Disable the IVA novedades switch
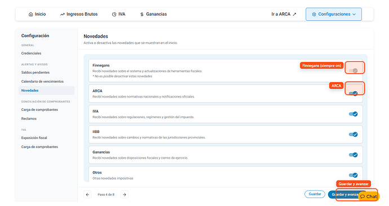Image resolution: width=389 pixels, height=206 pixels. click(353, 114)
